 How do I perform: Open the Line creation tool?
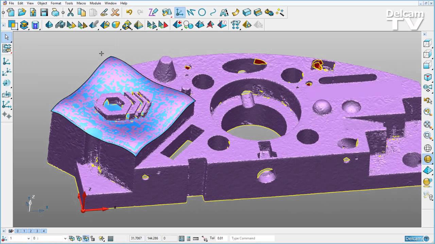point(191,13)
